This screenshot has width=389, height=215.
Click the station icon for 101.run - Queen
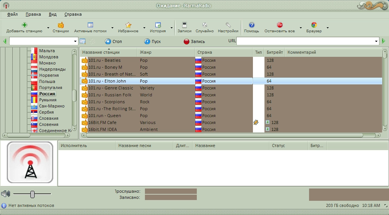(84, 116)
